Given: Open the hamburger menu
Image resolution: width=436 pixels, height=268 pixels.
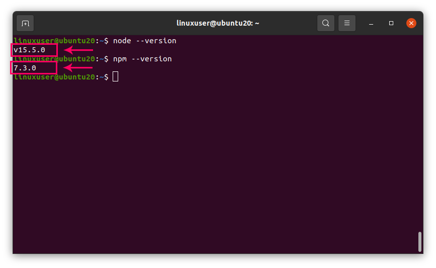Looking at the screenshot, I should [347, 23].
